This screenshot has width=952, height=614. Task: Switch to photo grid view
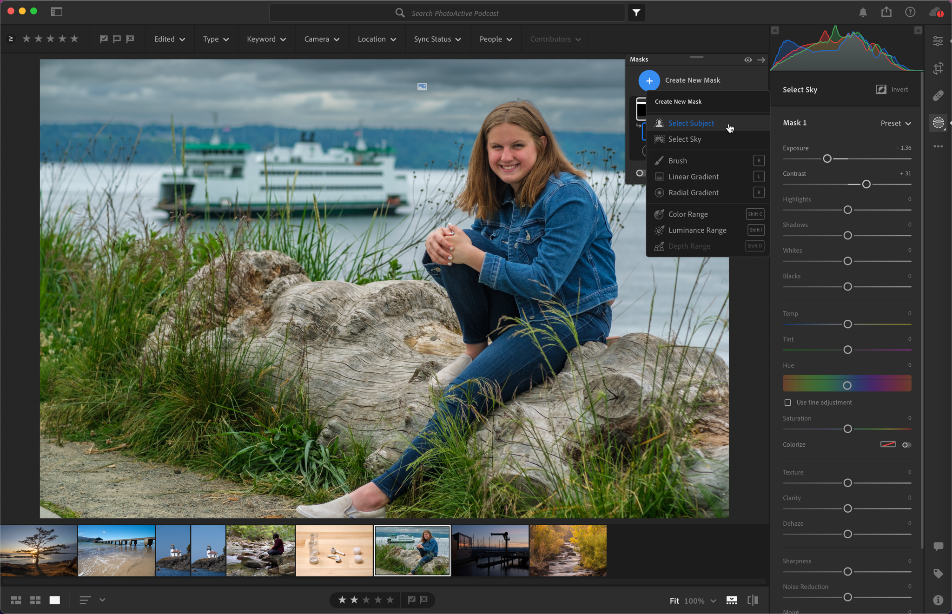coord(16,600)
